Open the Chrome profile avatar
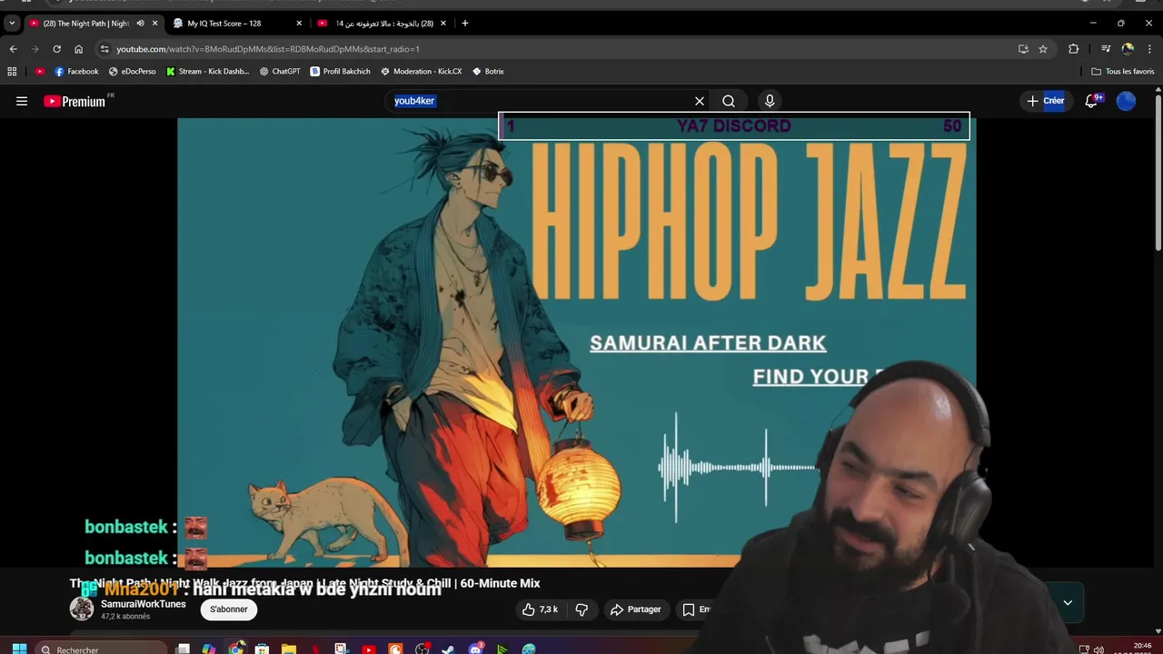Screen dimensions: 1163x654 [x=1128, y=49]
